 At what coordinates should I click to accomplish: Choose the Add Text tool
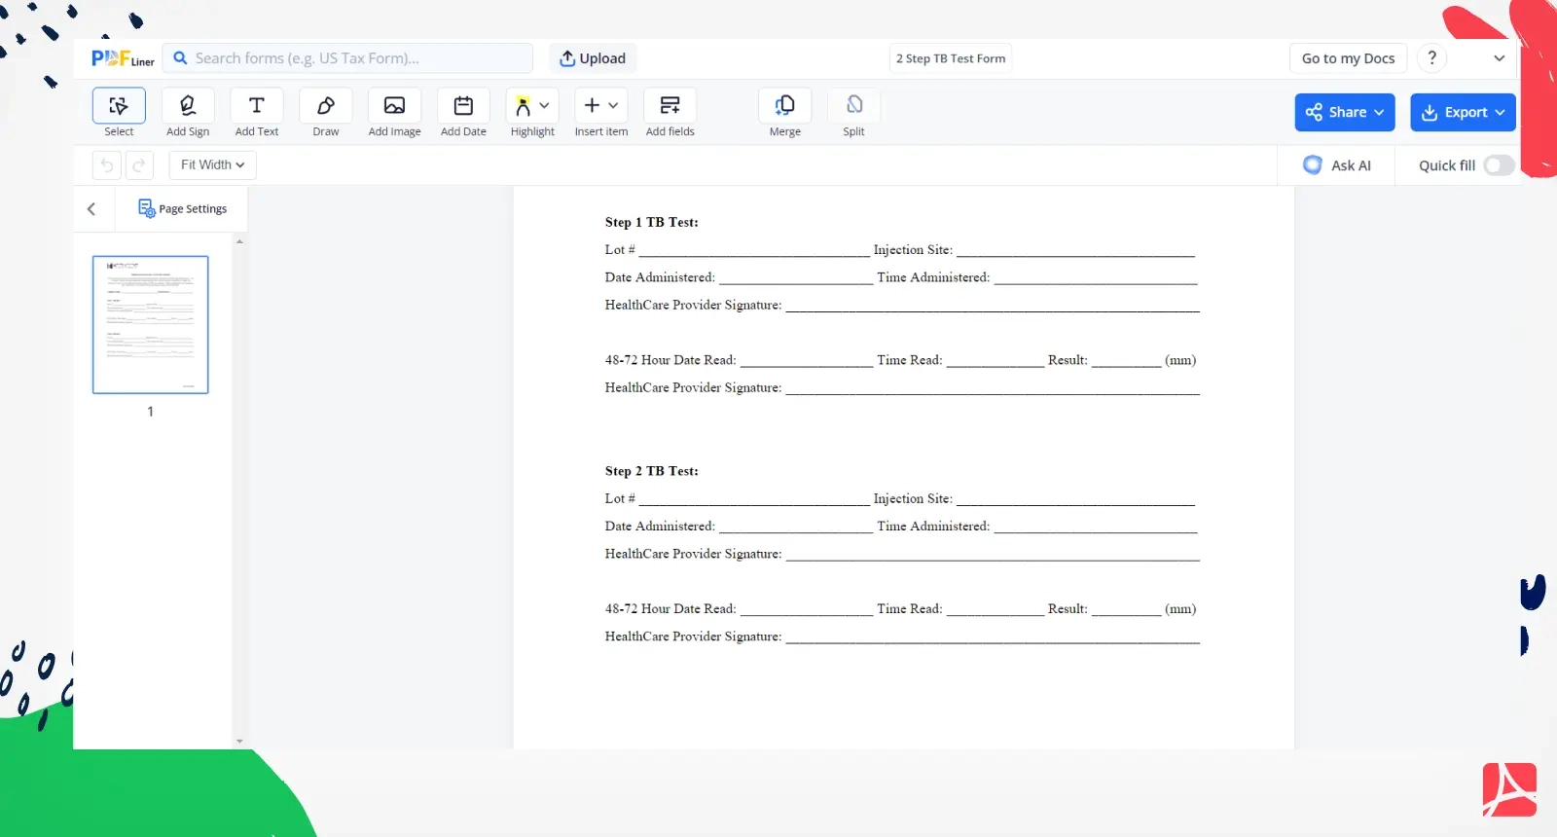[257, 106]
